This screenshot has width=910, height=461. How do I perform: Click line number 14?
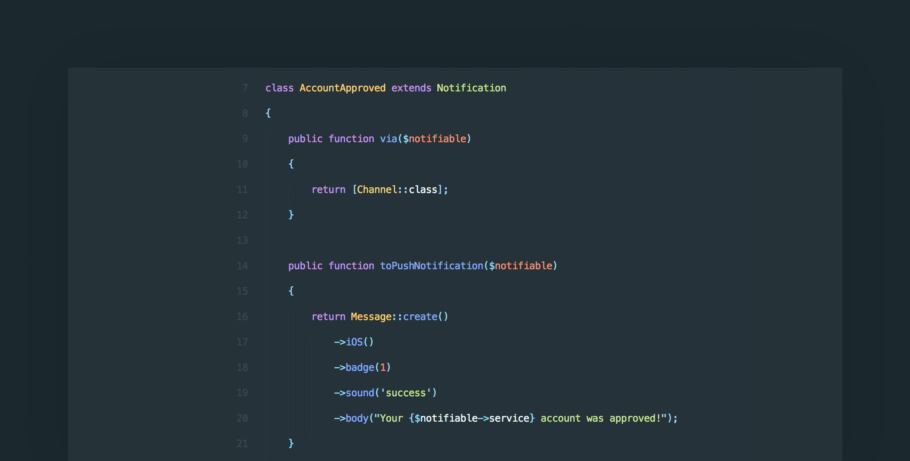tap(242, 266)
